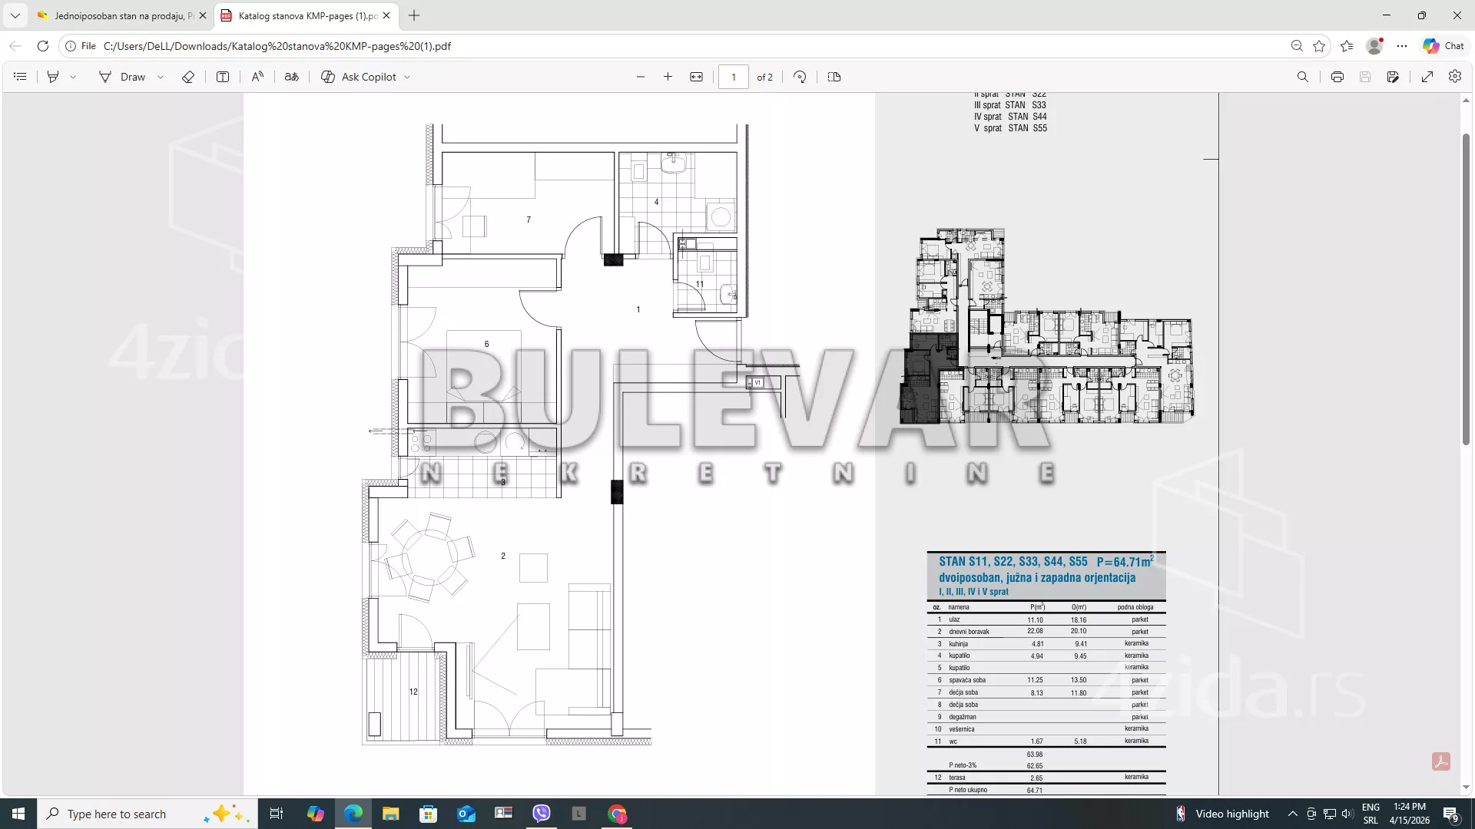Viewport: 1475px width, 829px height.
Task: Expand the Draw options dropdown
Action: tap(161, 77)
